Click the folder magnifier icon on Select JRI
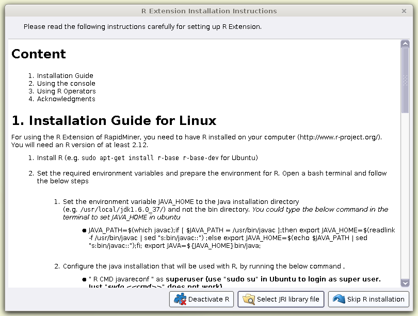Screen dimensions: 418x316 249,299
